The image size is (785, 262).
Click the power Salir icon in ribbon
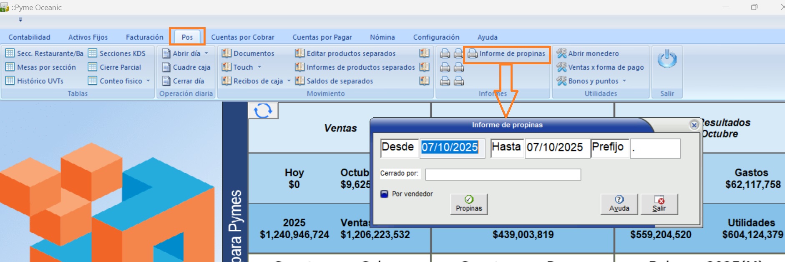click(667, 59)
